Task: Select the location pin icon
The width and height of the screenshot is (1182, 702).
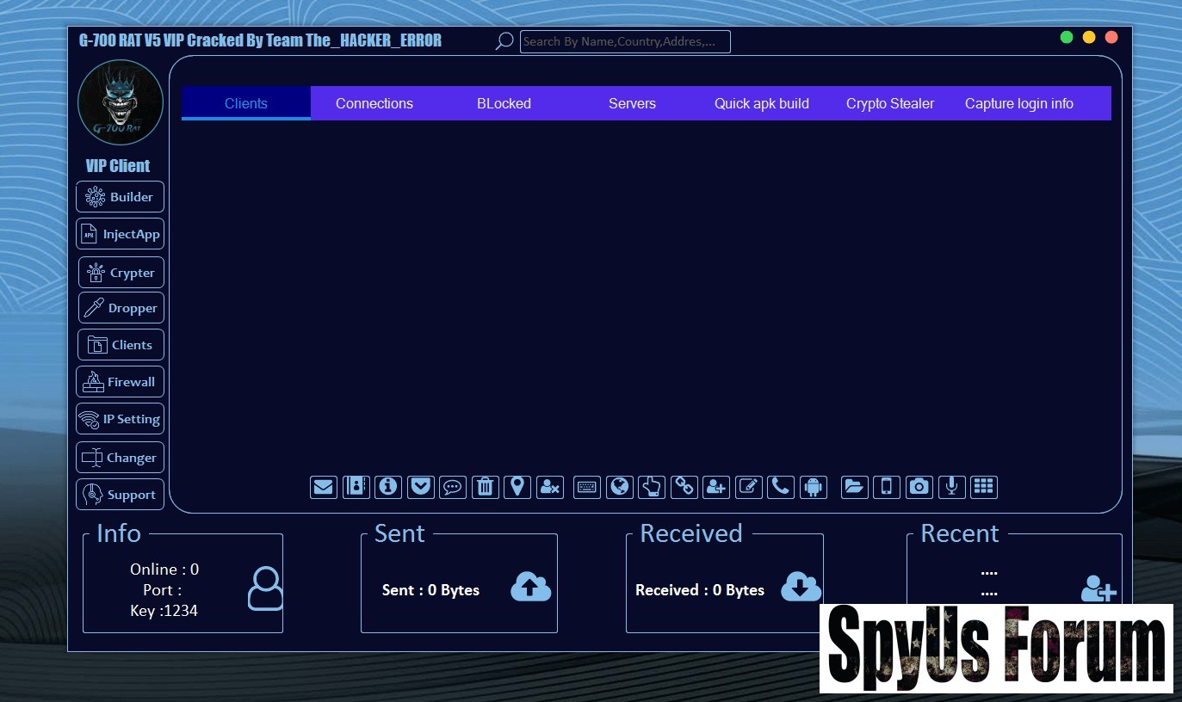Action: 517,487
